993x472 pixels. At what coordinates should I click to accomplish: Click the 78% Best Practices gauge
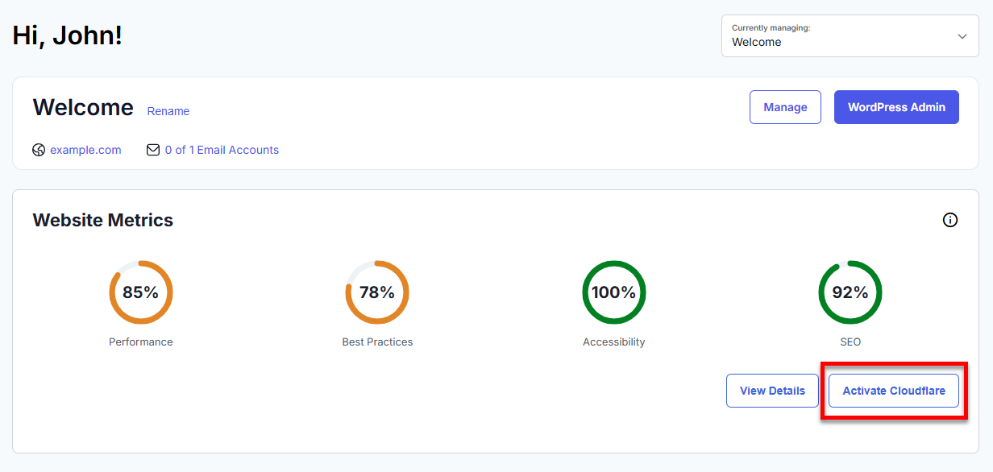point(377,292)
